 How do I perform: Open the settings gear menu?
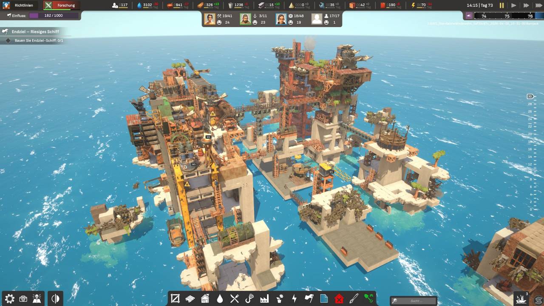9,299
